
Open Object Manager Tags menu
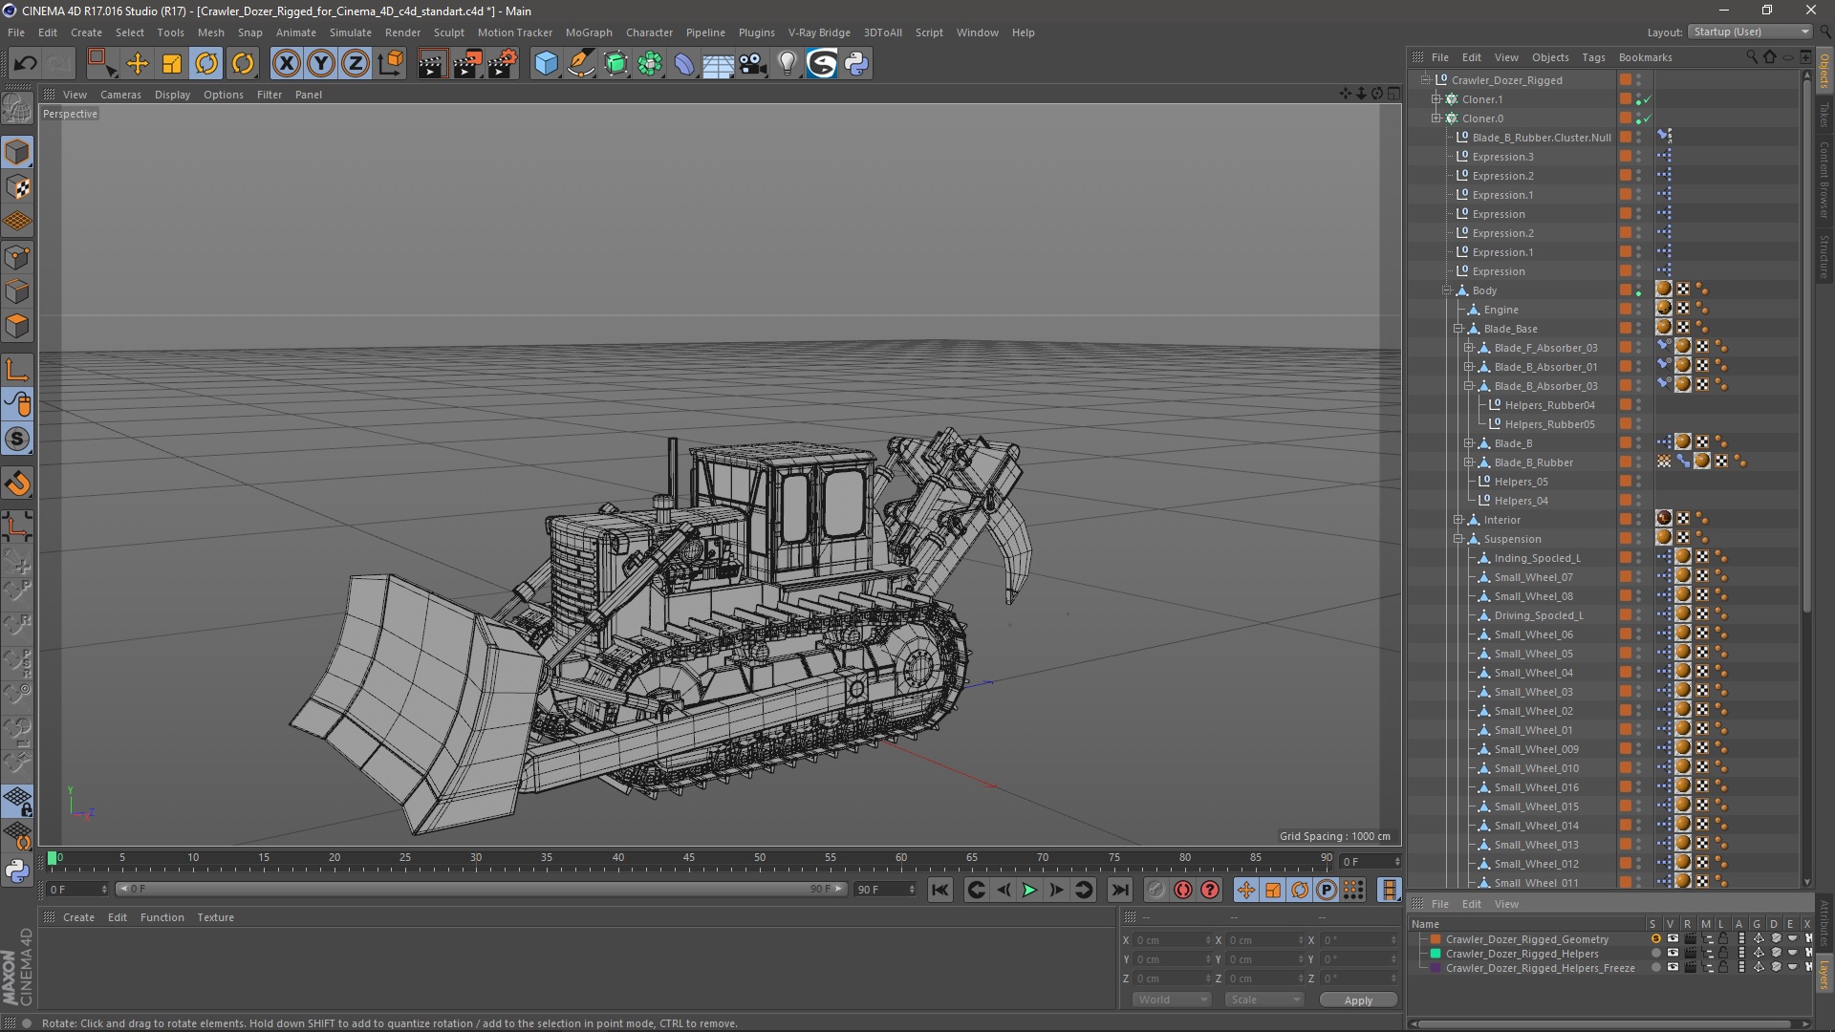point(1593,57)
